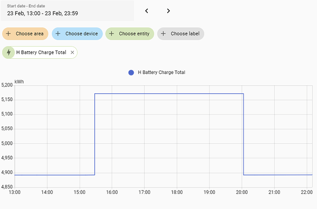Click the 21:00 time axis label
317x209 pixels.
click(274, 192)
